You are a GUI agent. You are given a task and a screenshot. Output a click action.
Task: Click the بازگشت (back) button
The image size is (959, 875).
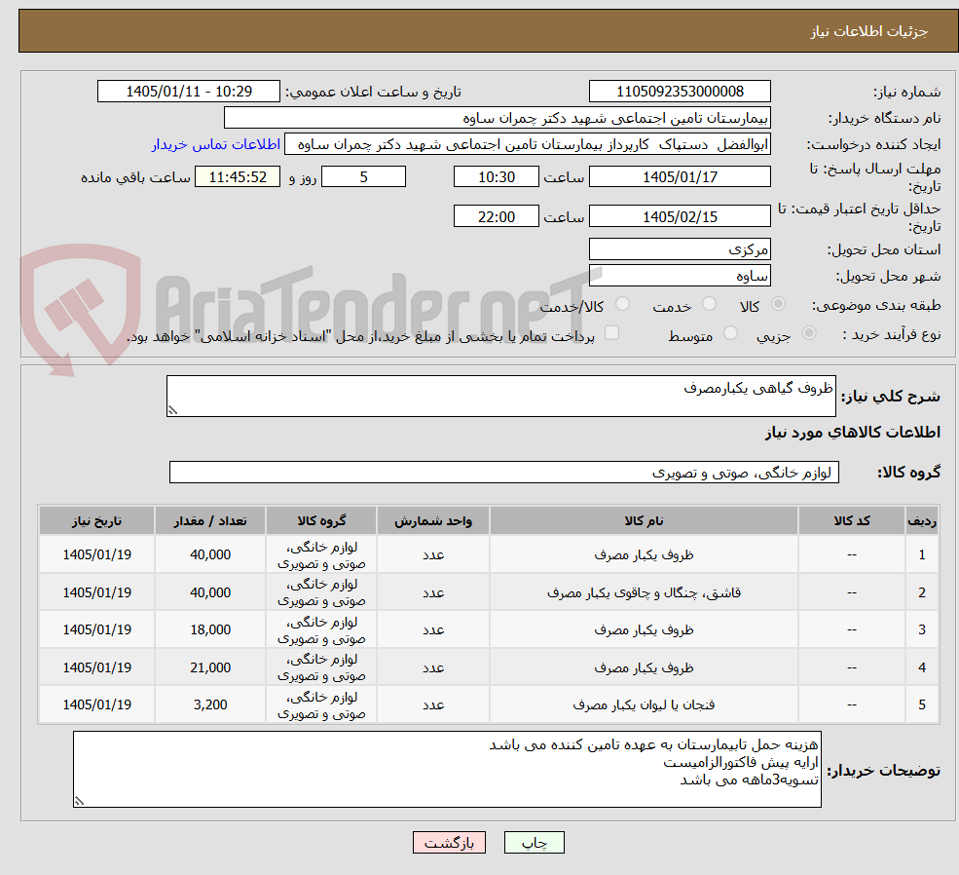(x=449, y=843)
